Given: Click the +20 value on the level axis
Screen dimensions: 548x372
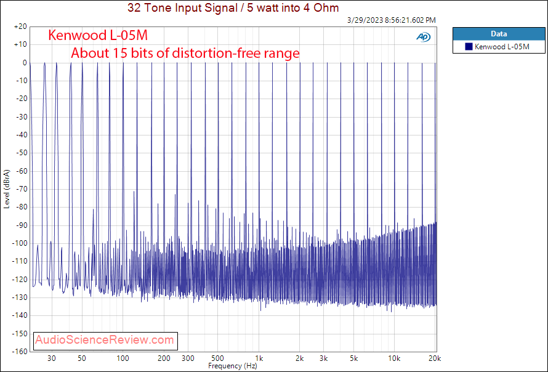Looking at the screenshot, I should [20, 27].
